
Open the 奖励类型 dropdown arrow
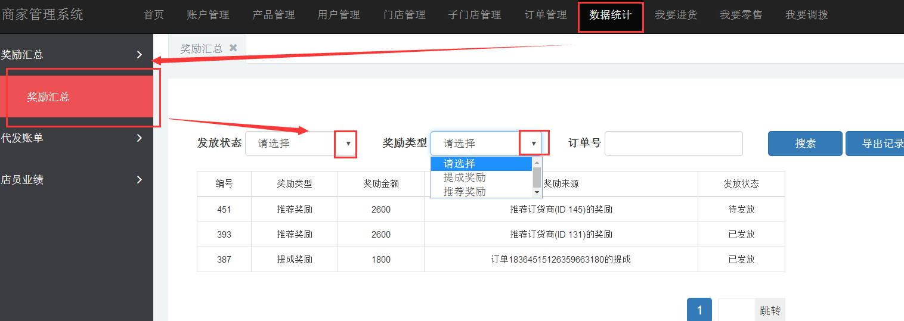533,144
